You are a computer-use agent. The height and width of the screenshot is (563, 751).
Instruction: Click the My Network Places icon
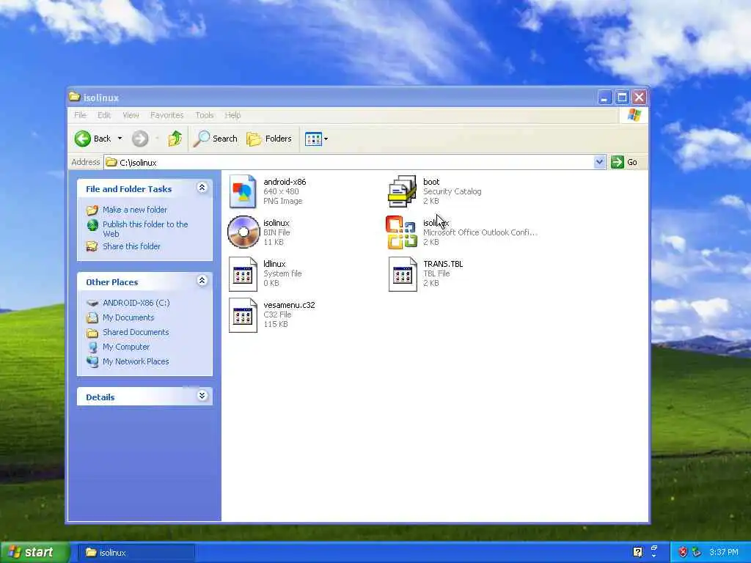[x=92, y=361]
